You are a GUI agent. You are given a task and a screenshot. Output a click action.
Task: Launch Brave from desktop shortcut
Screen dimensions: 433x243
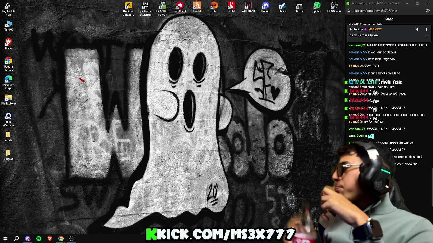8,44
